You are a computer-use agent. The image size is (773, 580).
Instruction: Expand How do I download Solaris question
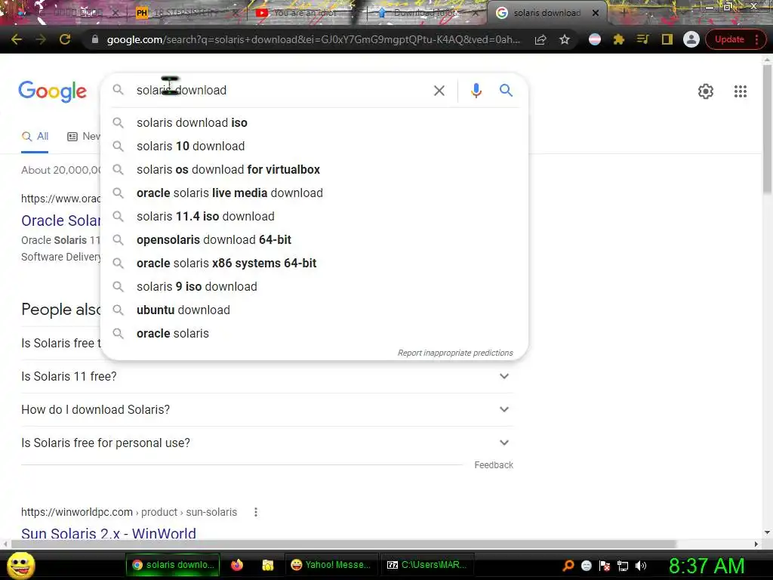tap(267, 410)
